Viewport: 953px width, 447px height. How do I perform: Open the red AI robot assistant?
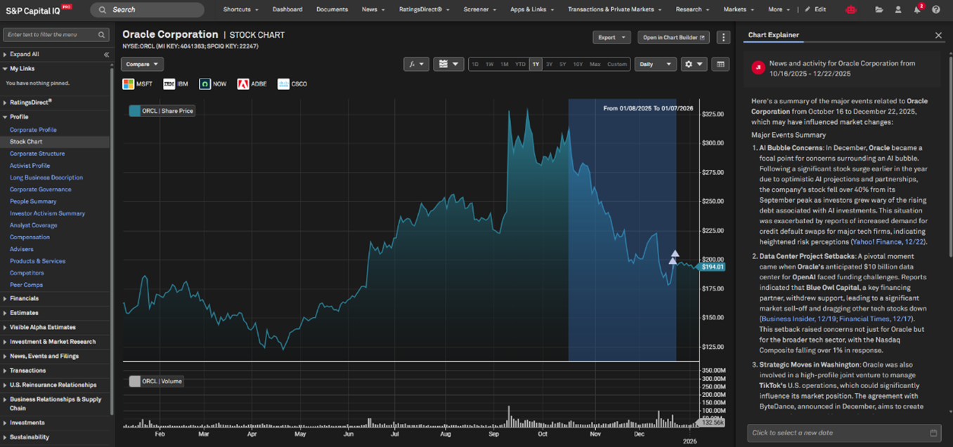tap(851, 10)
